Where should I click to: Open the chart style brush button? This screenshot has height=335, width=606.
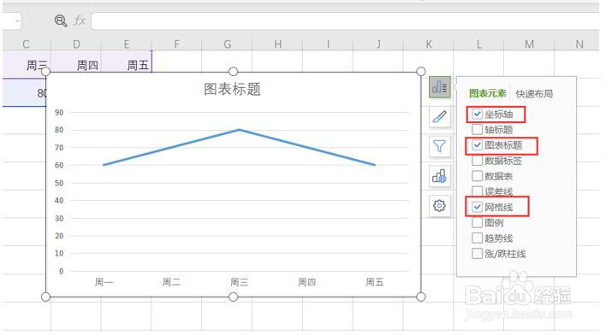[x=439, y=116]
